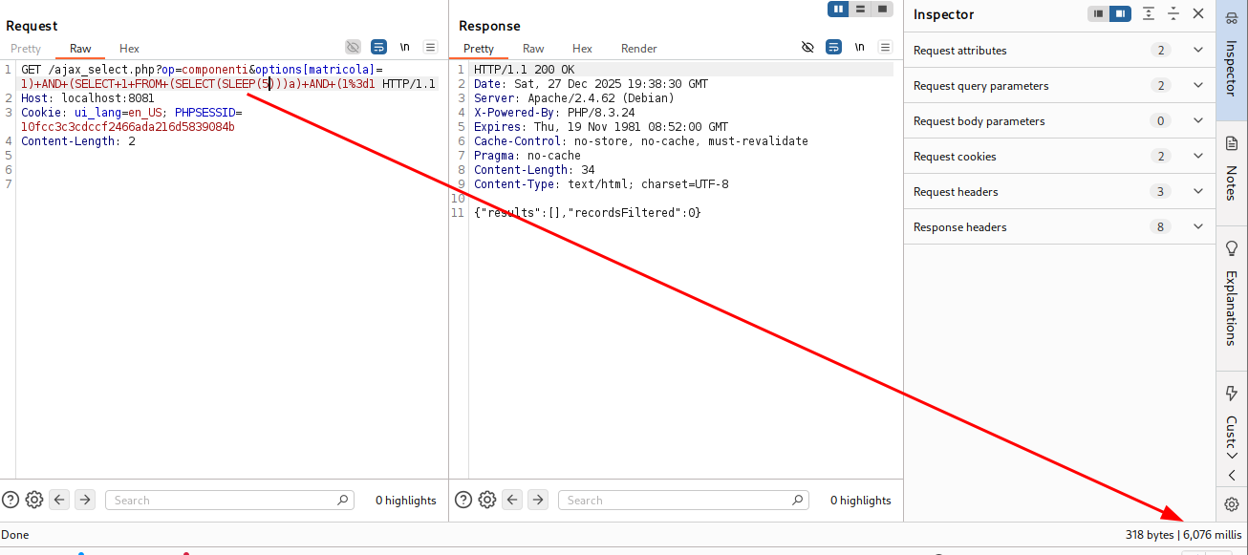
Task: Expand Request cookies section
Action: [1059, 157]
